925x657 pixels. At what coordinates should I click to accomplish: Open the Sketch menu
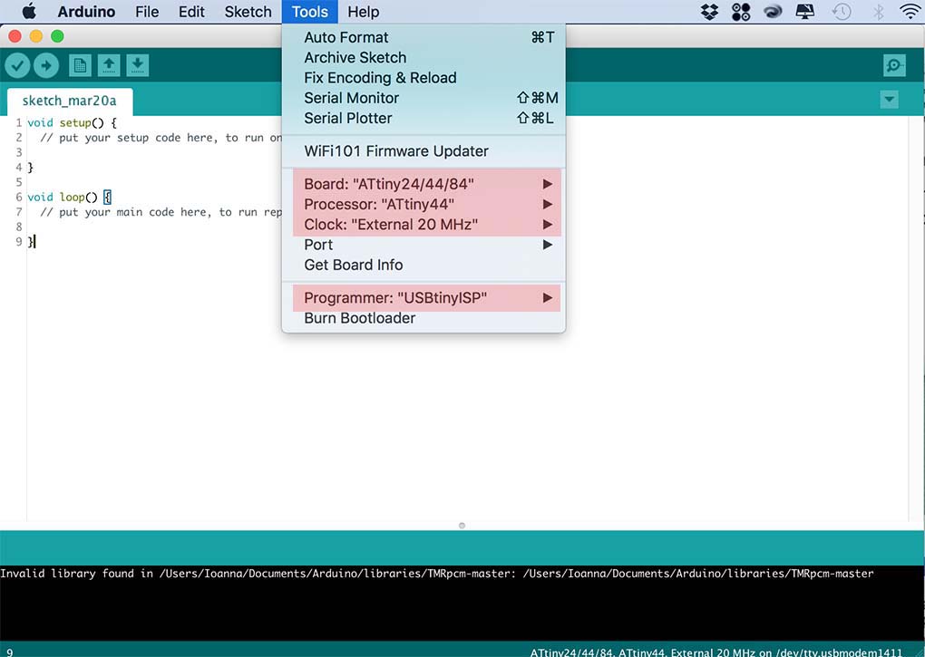248,12
